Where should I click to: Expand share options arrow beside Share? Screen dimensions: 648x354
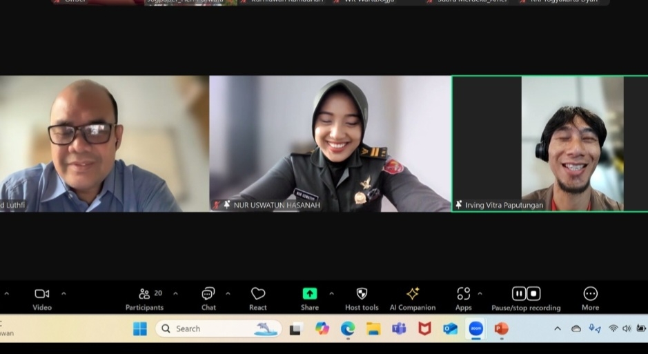point(331,294)
